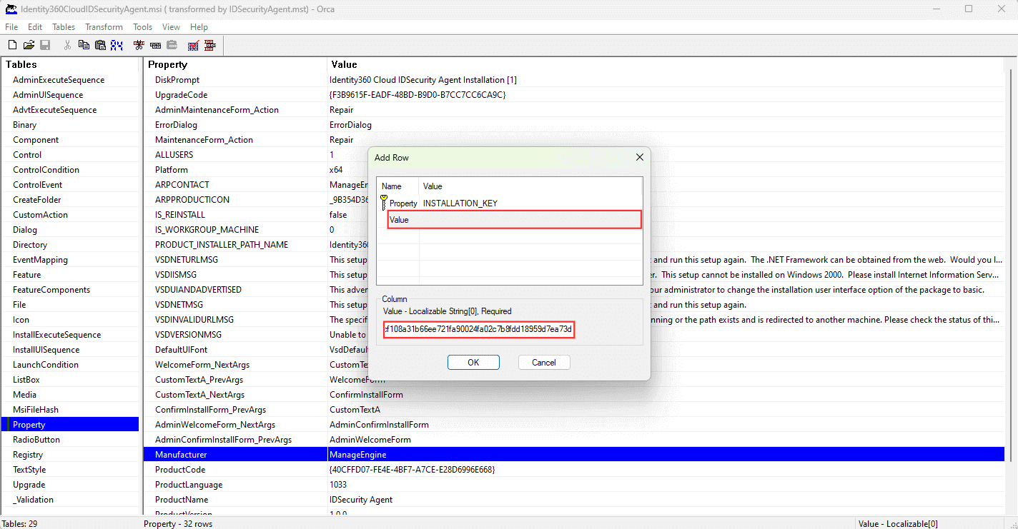1018x529 pixels.
Task: Click the installation key value input field
Action: [479, 329]
